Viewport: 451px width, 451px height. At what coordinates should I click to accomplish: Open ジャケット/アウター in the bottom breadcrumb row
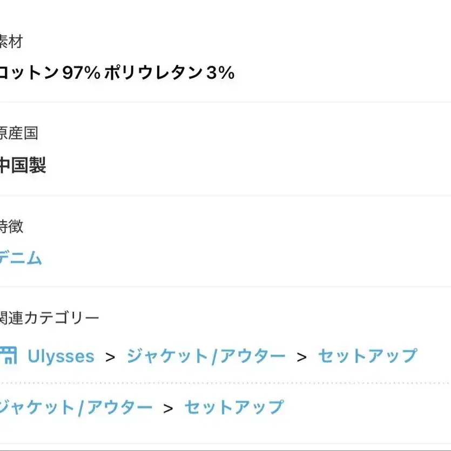[76, 407]
